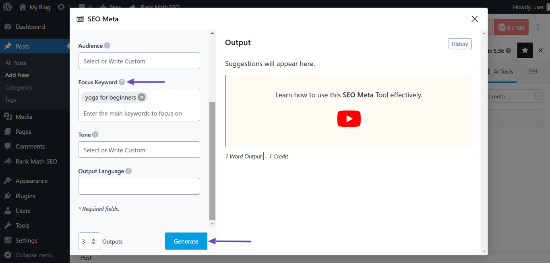Screen dimensions: 550x263
Task: Open the Audience select field
Action: [139, 61]
